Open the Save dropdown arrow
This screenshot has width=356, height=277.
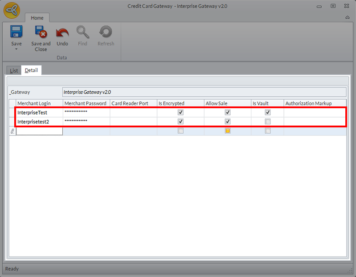click(16, 49)
